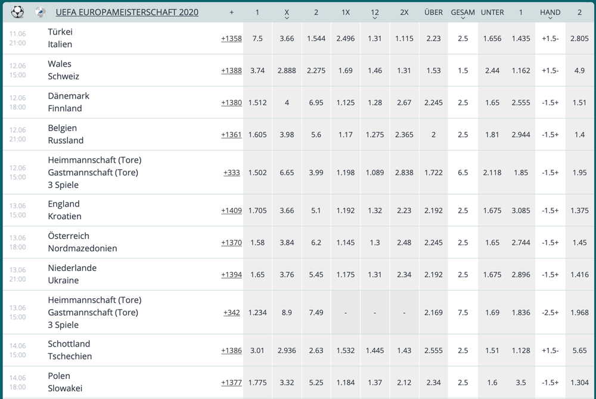Image resolution: width=596 pixels, height=399 pixels.
Task: Open +1394 markets for Niederlande vs Ukraine
Action: pyautogui.click(x=231, y=275)
